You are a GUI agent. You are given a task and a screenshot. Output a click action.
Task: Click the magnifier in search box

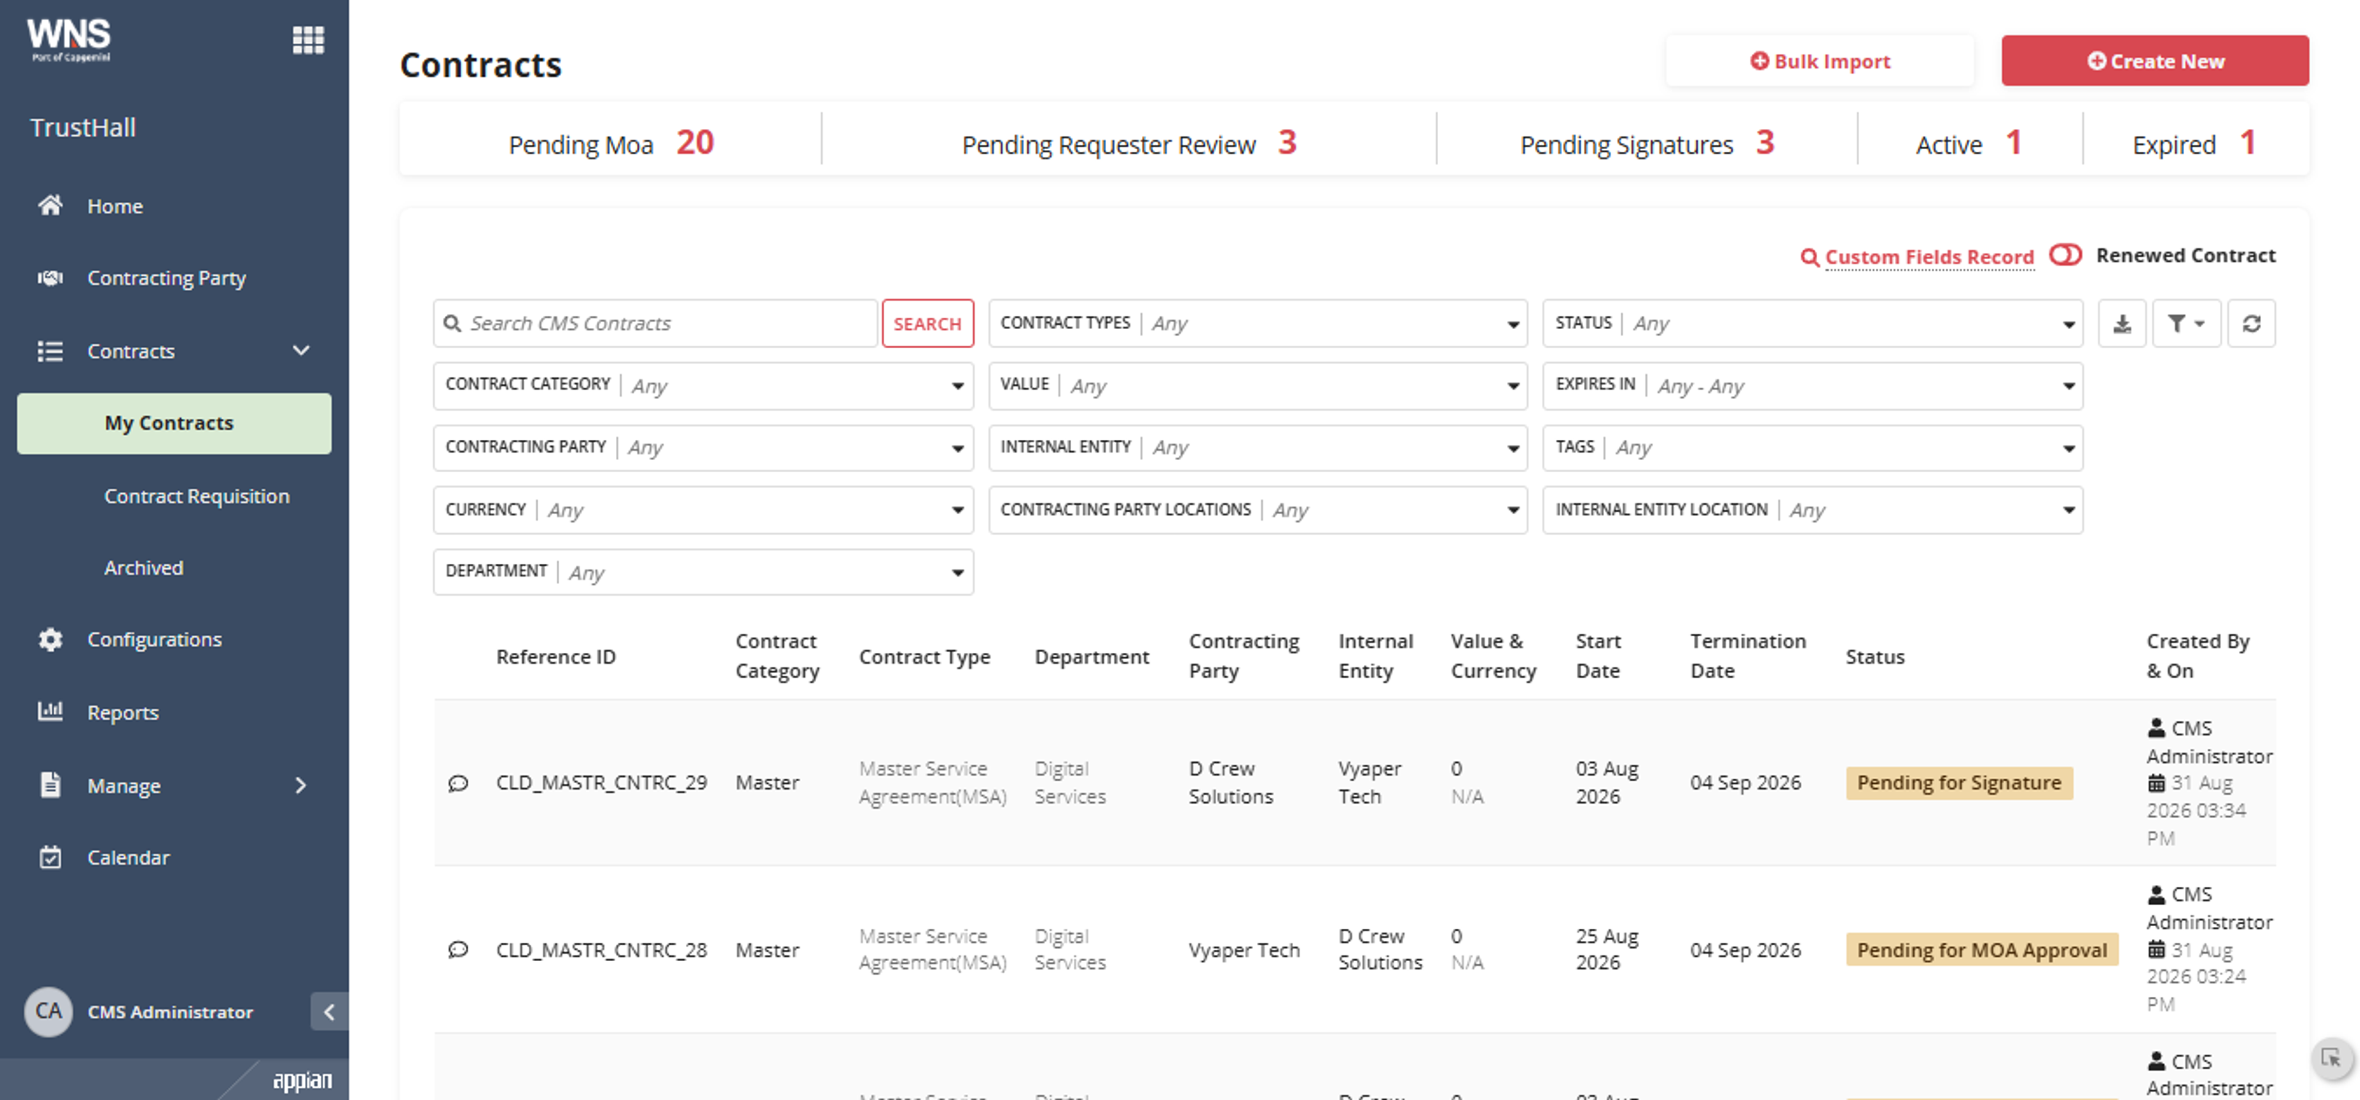coord(452,323)
